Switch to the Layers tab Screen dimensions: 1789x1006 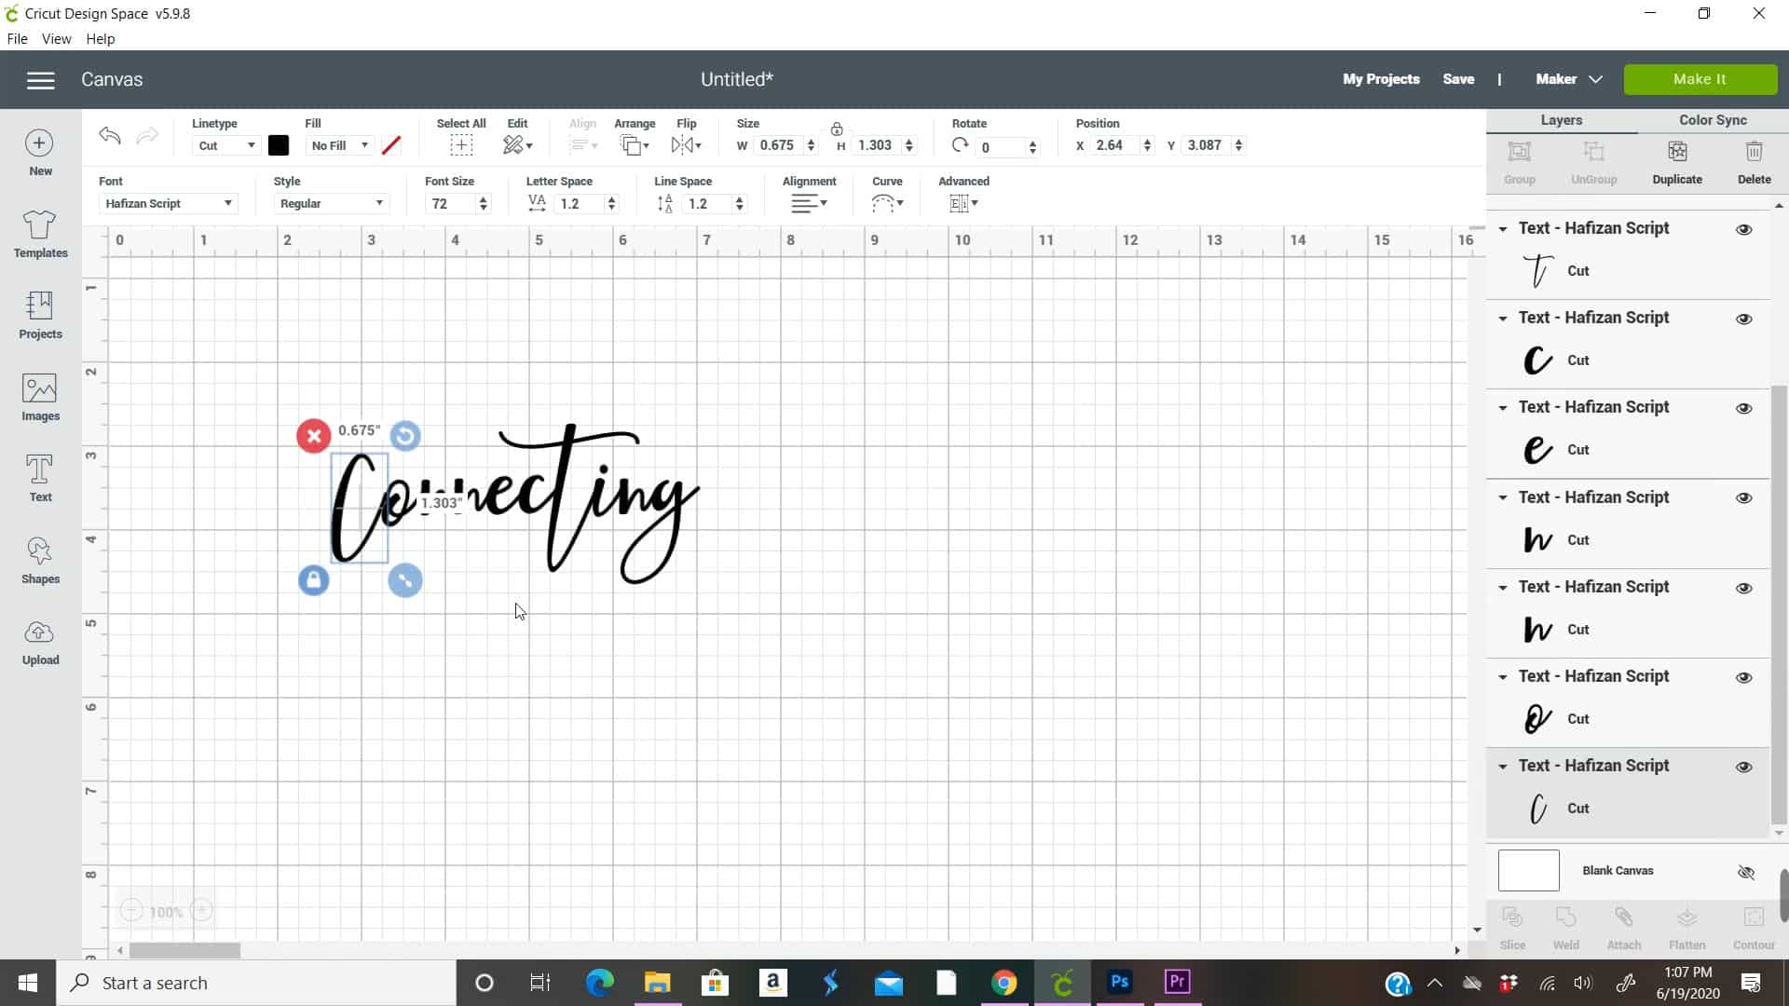(1561, 120)
